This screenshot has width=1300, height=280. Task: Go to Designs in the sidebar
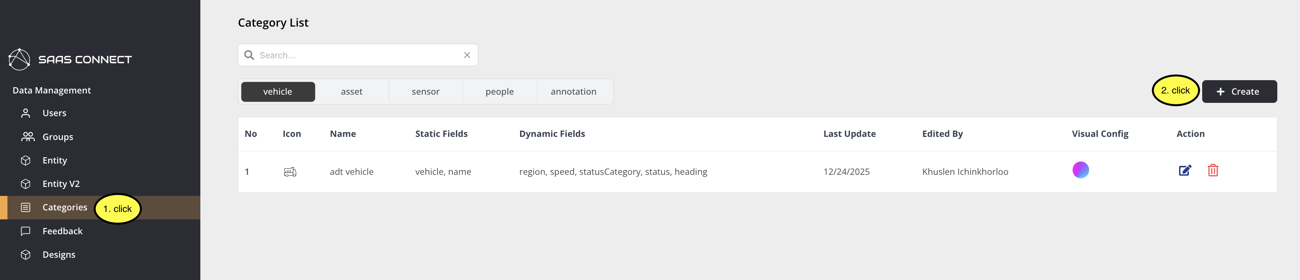point(59,255)
